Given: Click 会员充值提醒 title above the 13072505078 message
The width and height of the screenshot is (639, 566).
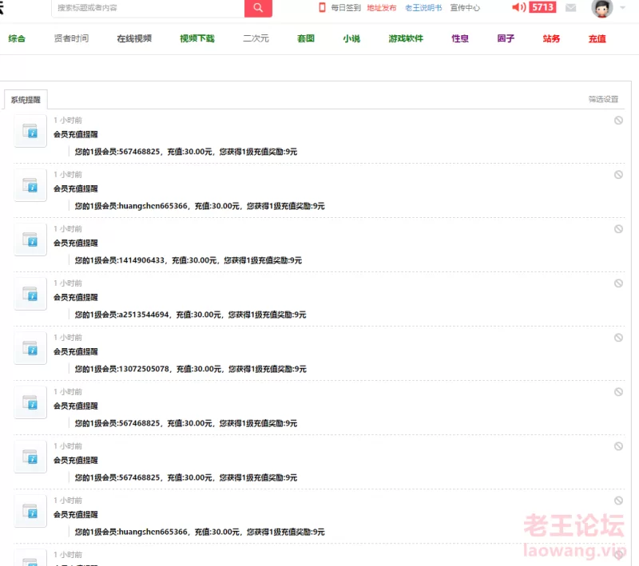Looking at the screenshot, I should click(x=76, y=352).
